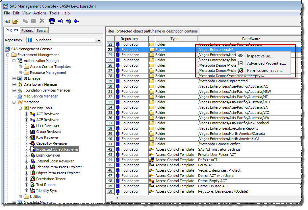
Task: Click the Data Library Manager icon
Action: [x=20, y=84]
